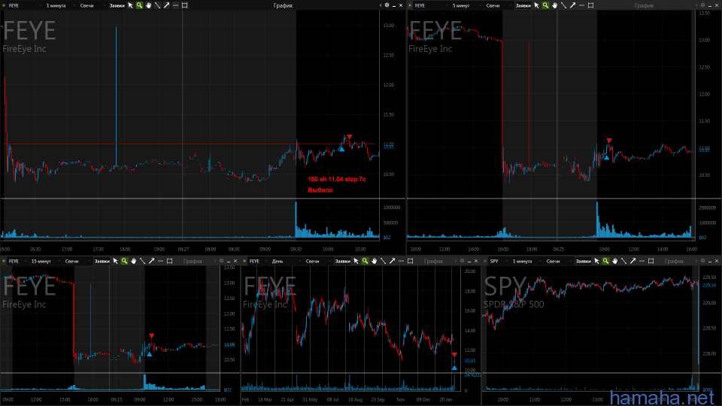Screen dimensions: 722x406
Task: Select the pointer tool in the 15 минут FEYE chart
Action: (116, 261)
